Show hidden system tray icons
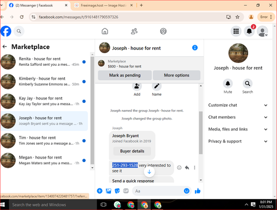277x210 pixels. pos(247,204)
